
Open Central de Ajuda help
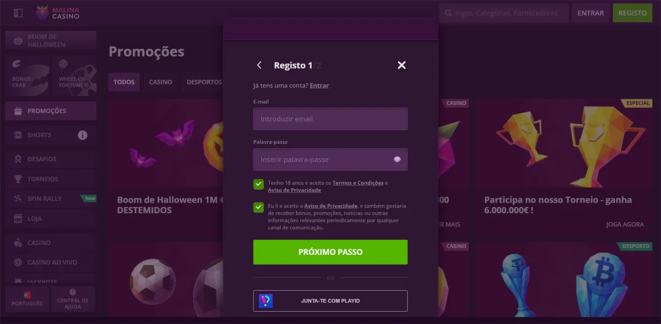(x=73, y=299)
